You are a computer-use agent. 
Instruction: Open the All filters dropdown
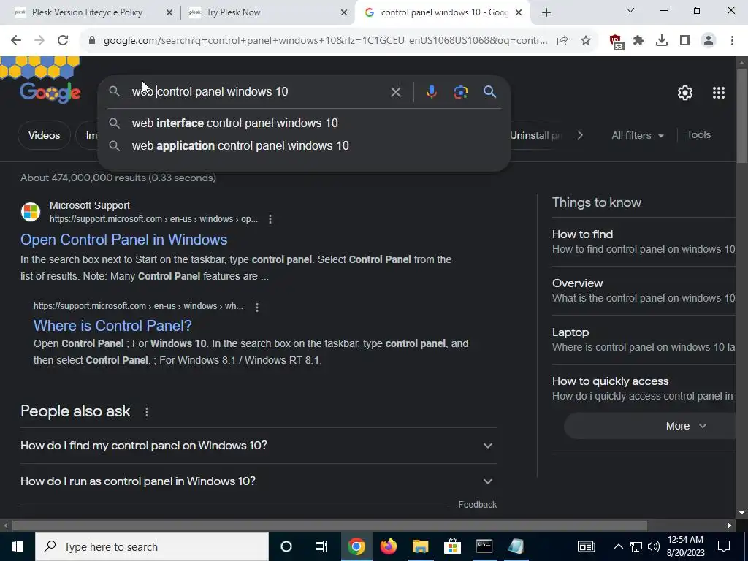[x=638, y=135]
